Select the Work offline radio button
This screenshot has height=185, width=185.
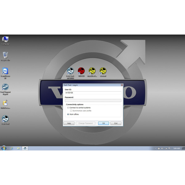point(68,114)
